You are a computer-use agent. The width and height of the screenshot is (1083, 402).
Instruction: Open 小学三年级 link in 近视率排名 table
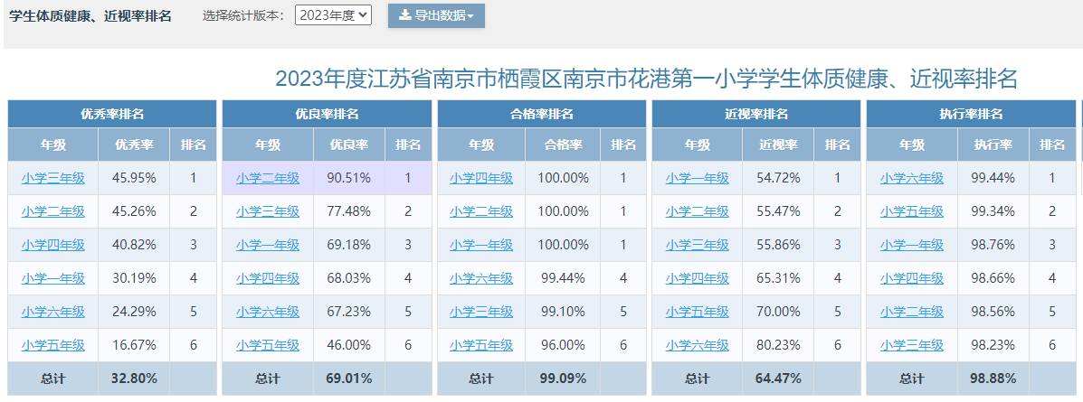[697, 245]
